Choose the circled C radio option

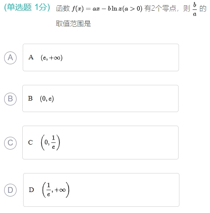[10, 143]
